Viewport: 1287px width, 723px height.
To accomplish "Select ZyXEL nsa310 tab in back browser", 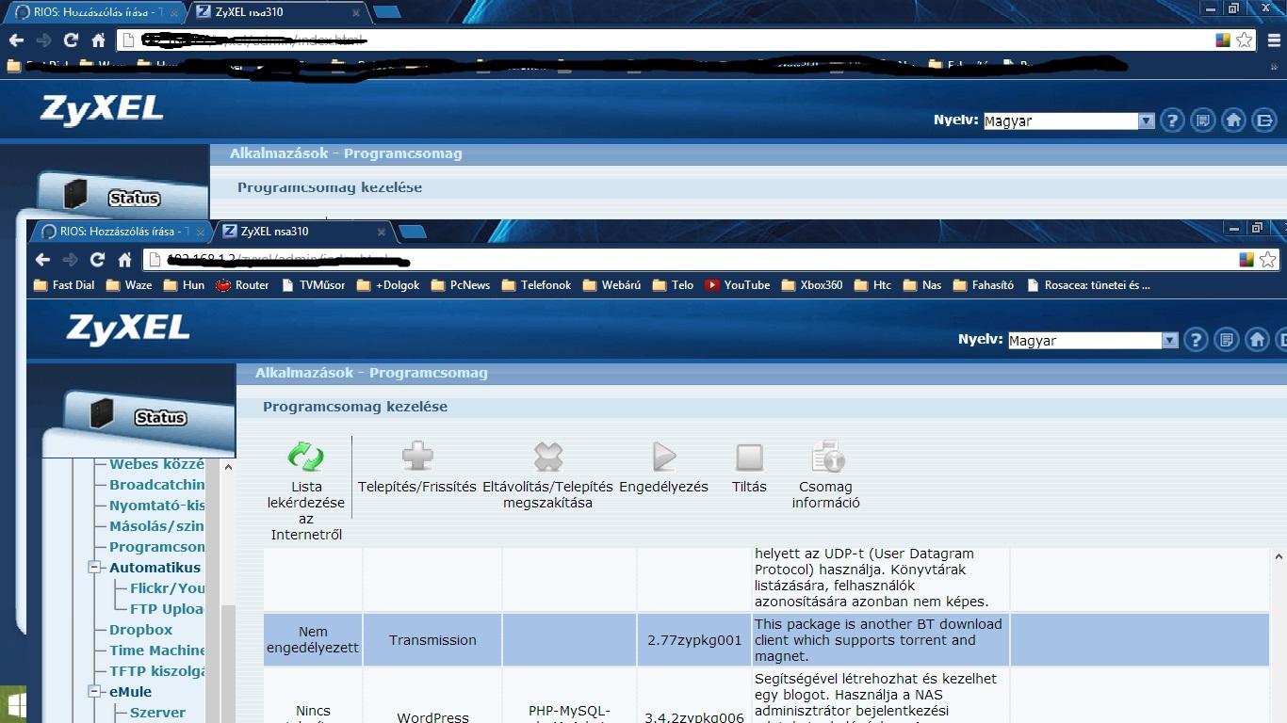I will pos(277,12).
